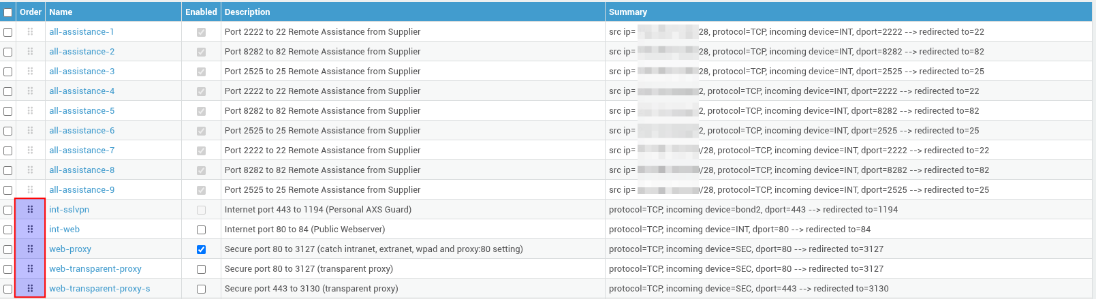Click the all-assistance-9 reorder grip icon
The image size is (1096, 299).
click(x=30, y=190)
